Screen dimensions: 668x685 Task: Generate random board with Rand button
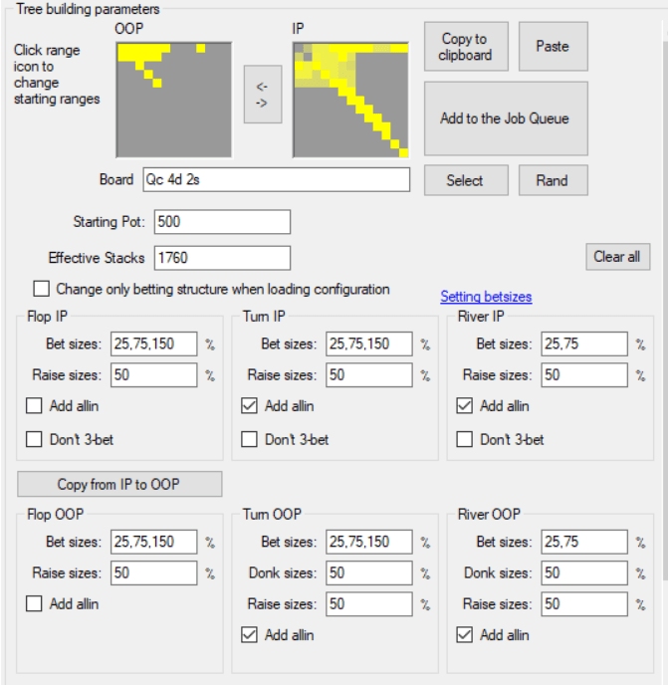point(552,180)
